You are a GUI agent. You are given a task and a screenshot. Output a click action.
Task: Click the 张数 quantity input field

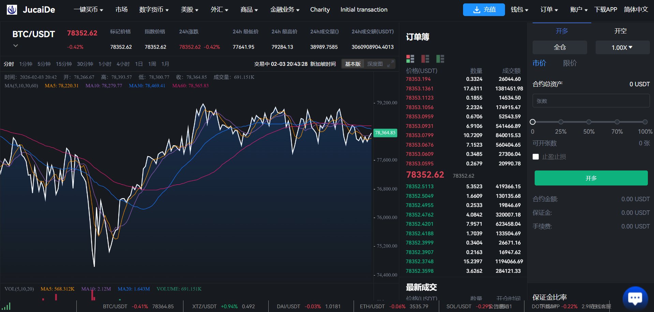click(591, 101)
